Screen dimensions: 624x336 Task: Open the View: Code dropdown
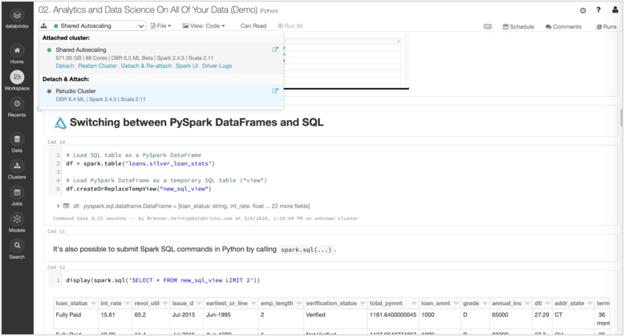point(203,26)
